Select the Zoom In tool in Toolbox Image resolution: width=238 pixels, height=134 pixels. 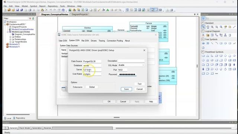212,27
